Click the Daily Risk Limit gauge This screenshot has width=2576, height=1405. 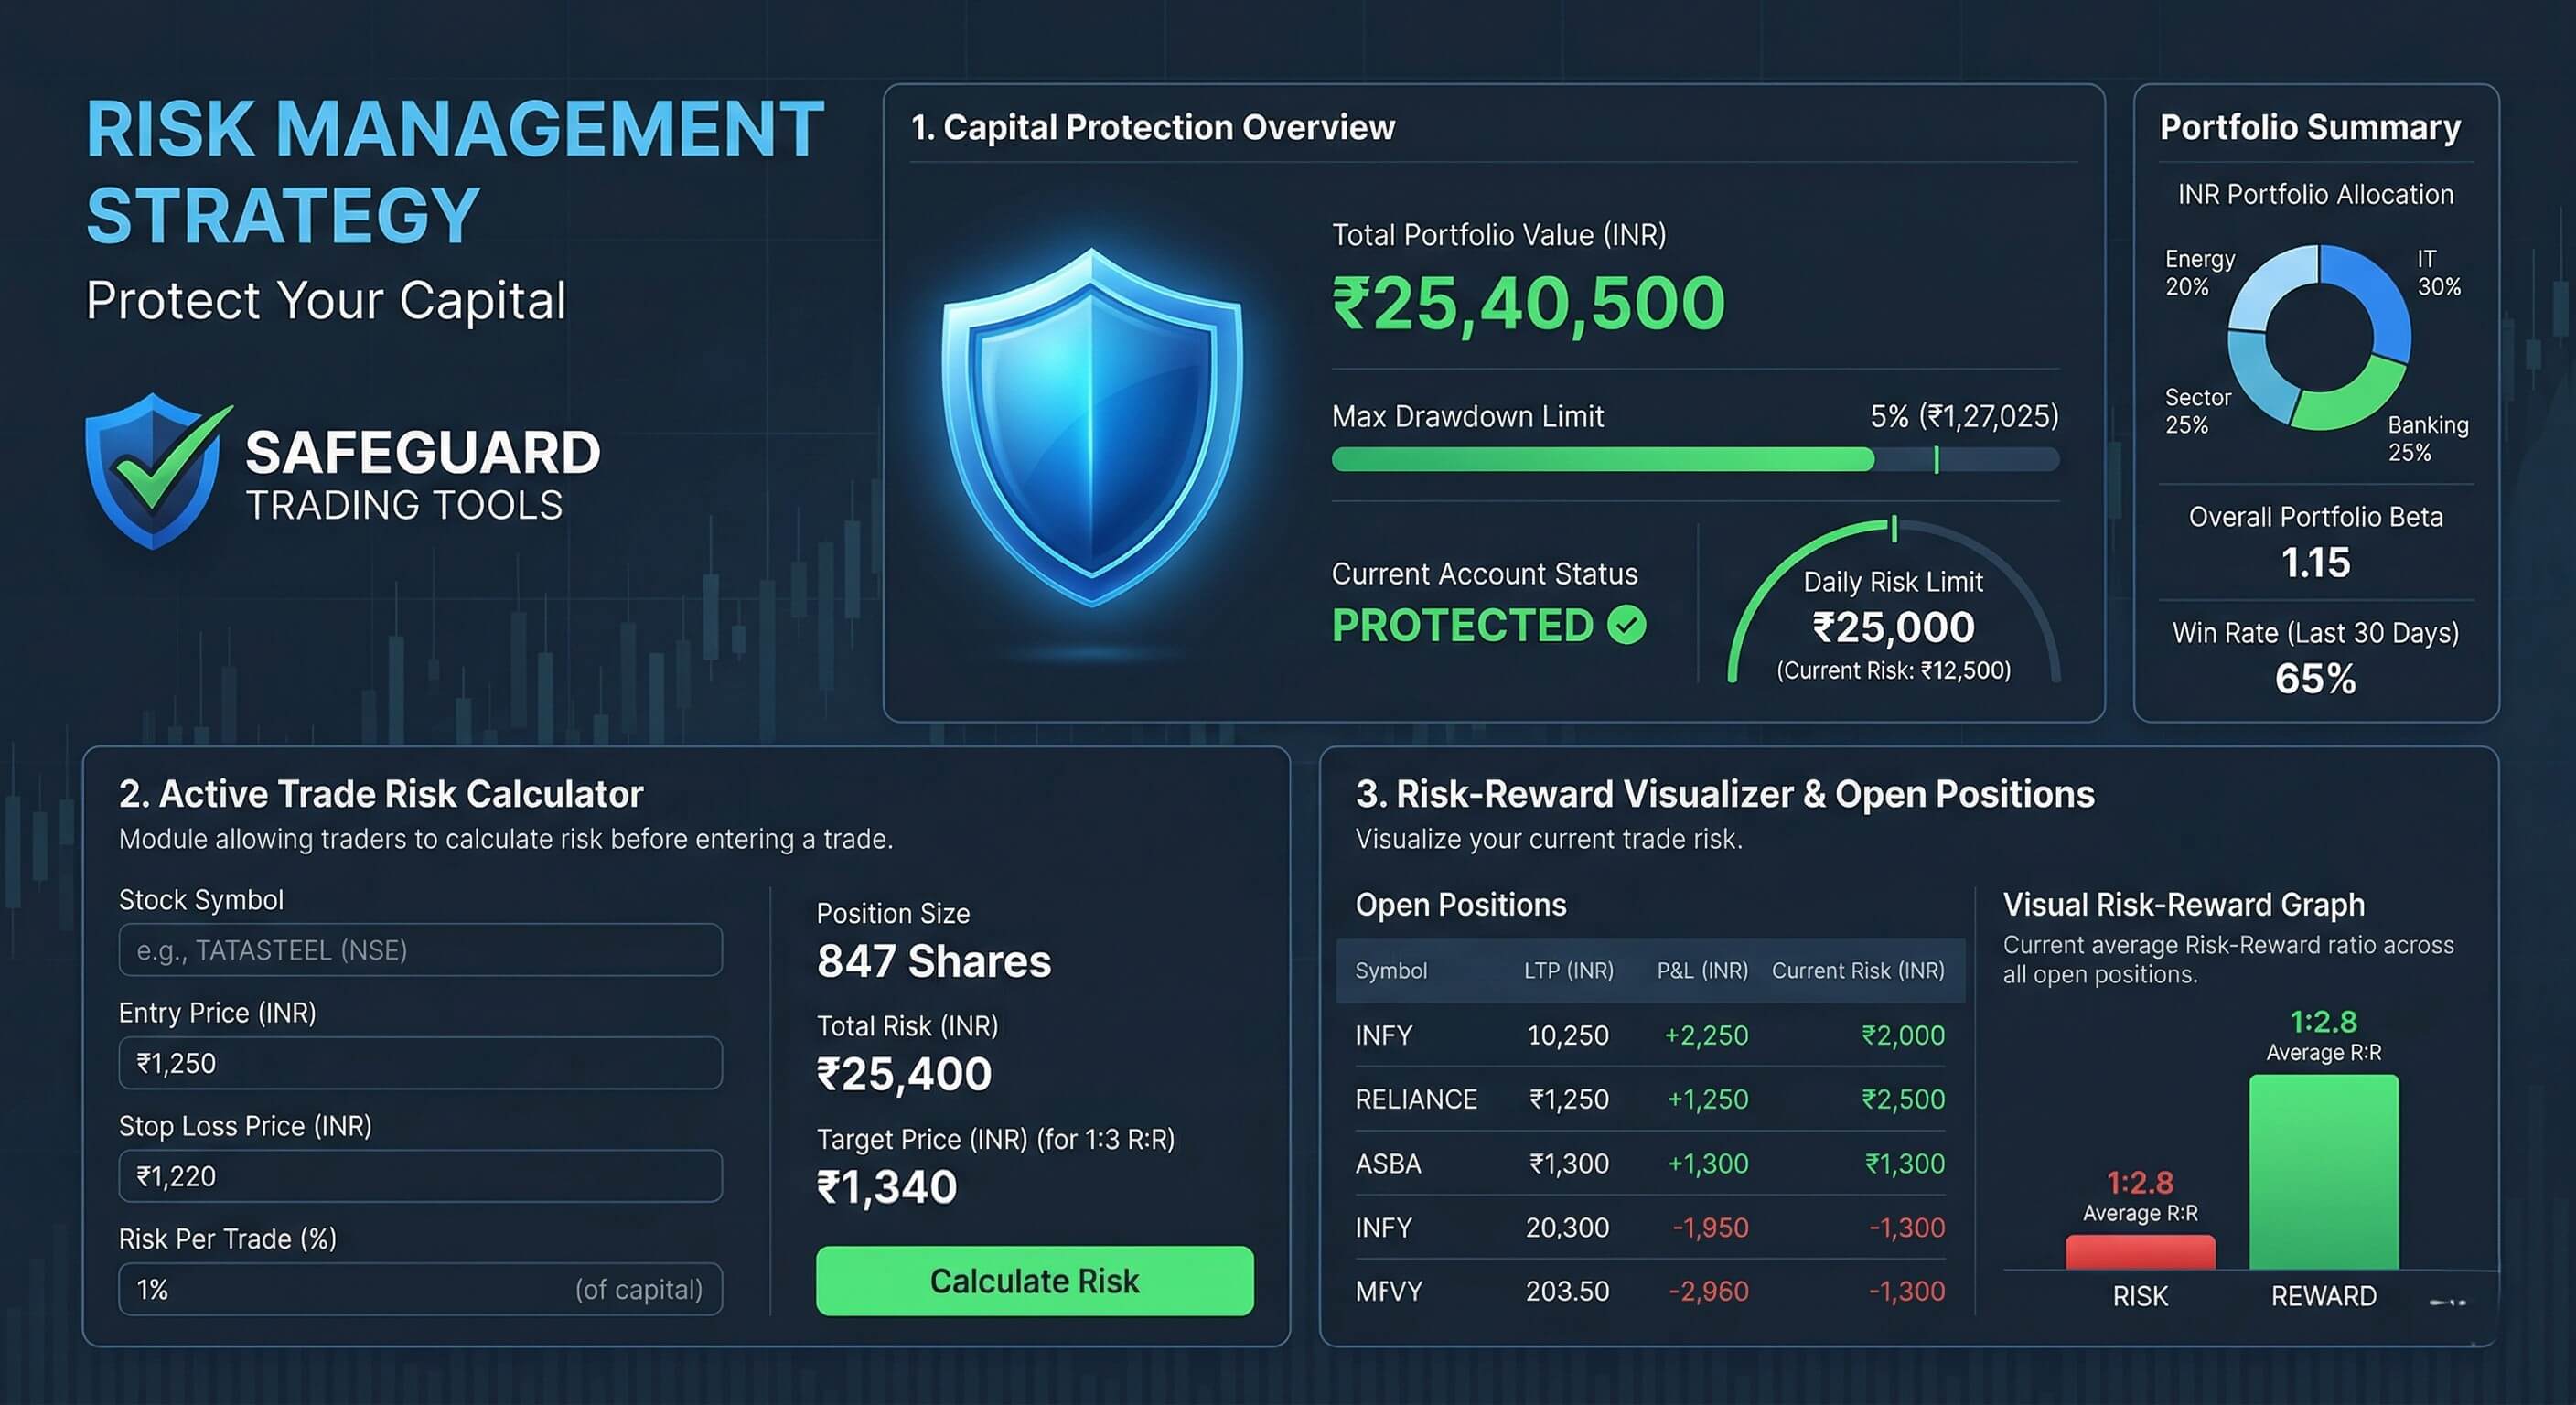pyautogui.click(x=1894, y=601)
